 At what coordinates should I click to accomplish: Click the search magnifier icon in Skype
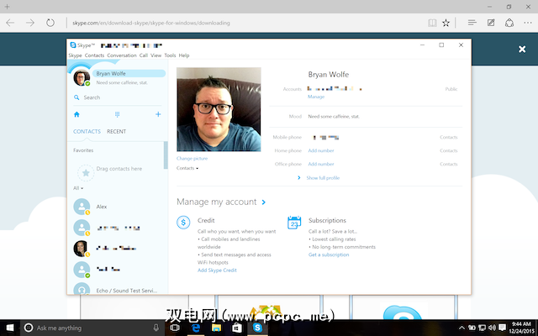point(76,97)
